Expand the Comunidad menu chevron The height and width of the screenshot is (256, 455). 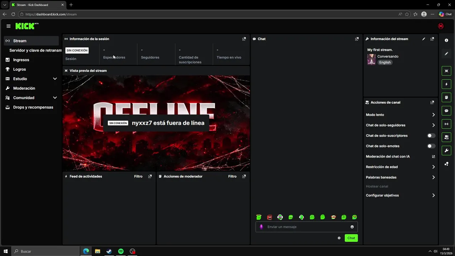tap(55, 98)
